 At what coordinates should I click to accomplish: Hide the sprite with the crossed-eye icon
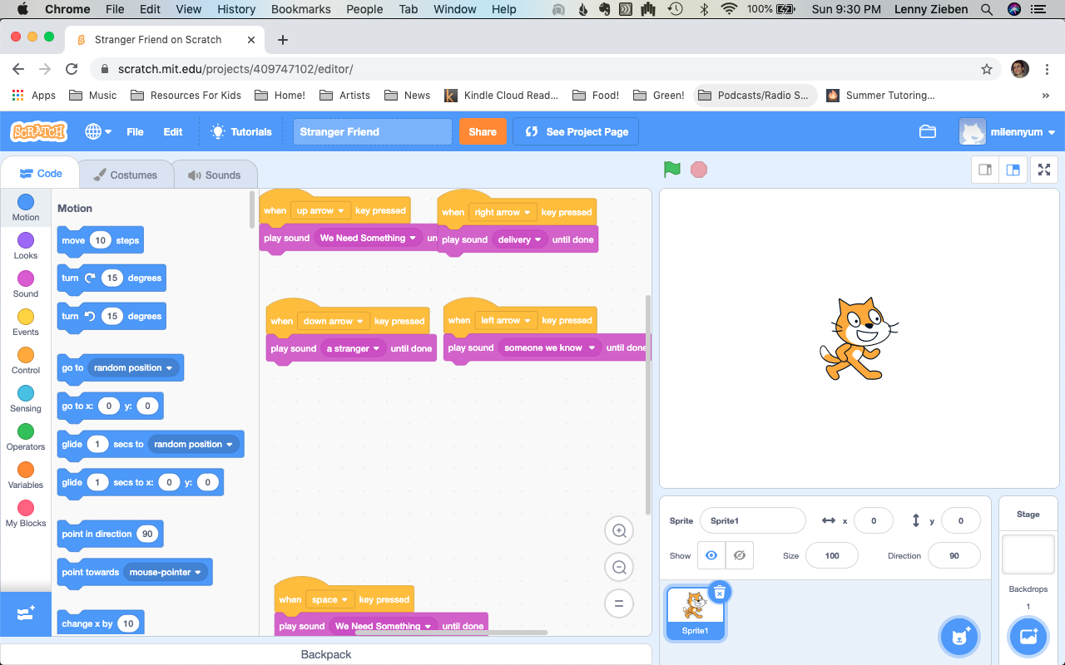click(740, 555)
